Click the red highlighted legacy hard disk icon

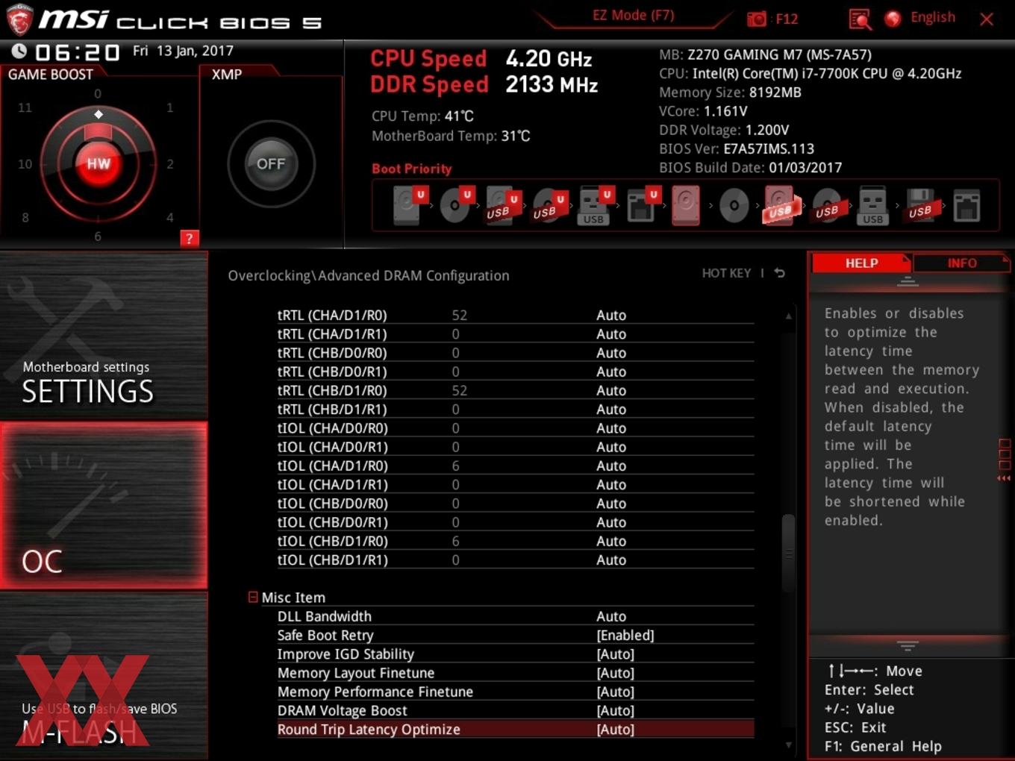pos(686,206)
